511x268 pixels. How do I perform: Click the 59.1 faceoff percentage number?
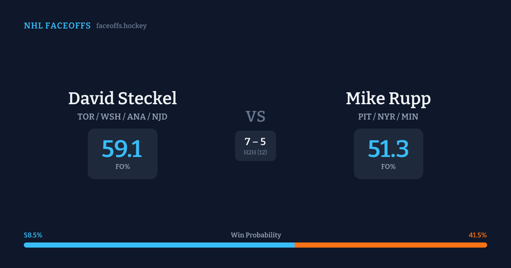click(x=122, y=149)
